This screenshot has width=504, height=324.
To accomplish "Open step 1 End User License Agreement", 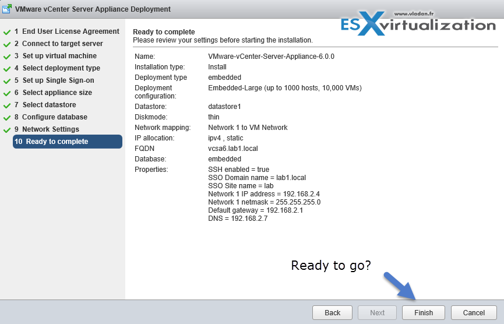I will click(x=67, y=31).
